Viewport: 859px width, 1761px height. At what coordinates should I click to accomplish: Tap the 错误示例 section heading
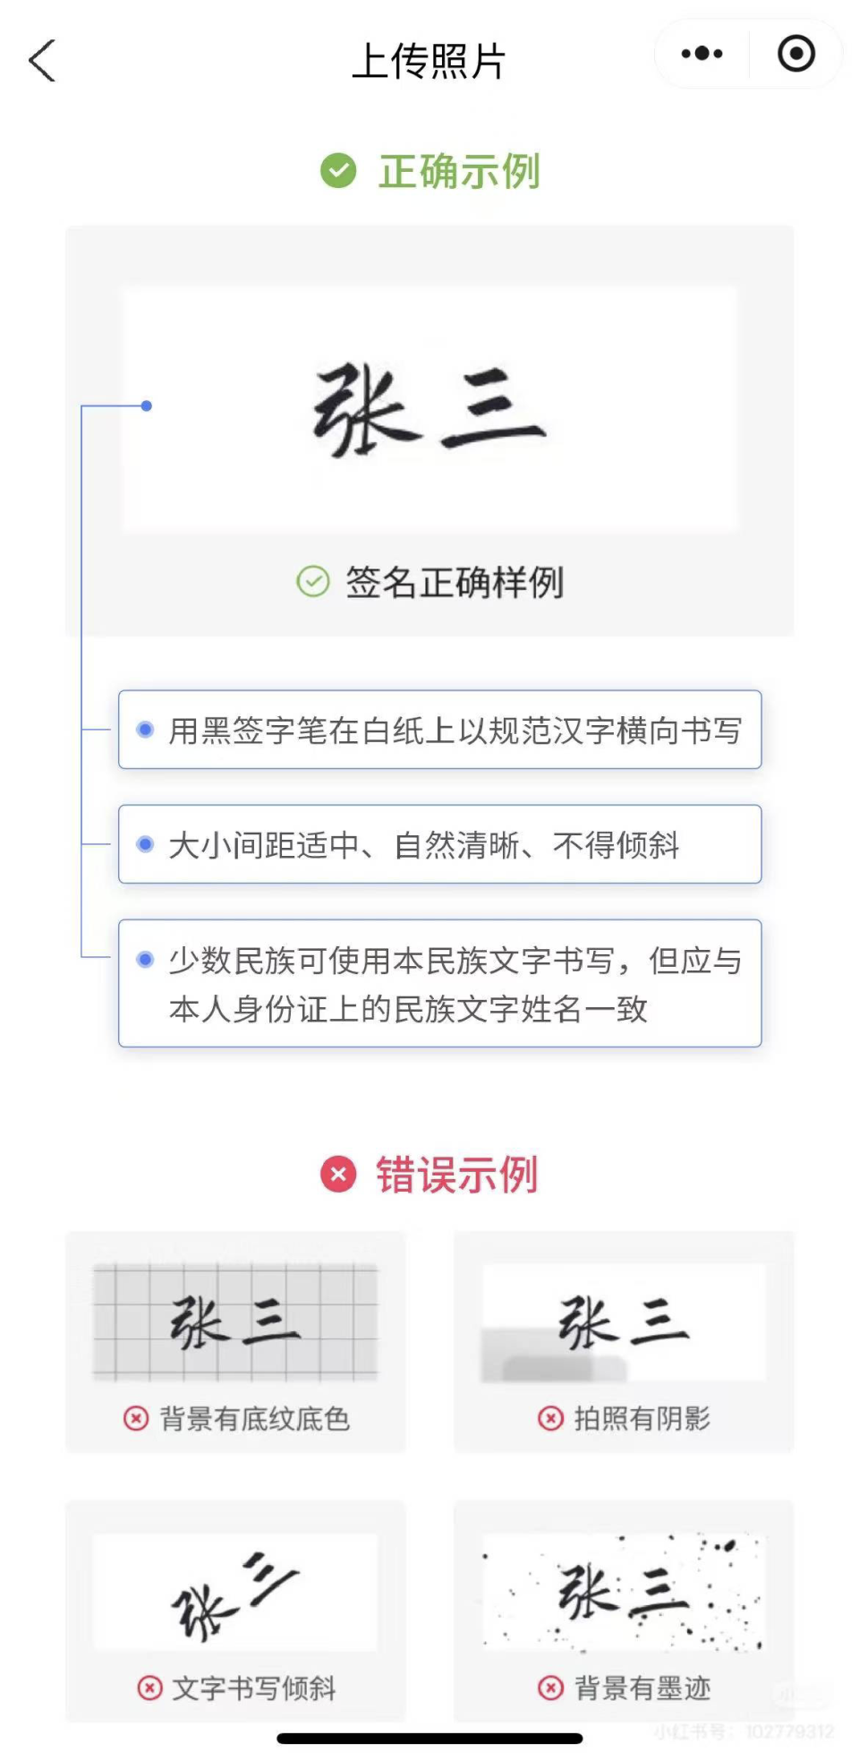pyautogui.click(x=456, y=1175)
